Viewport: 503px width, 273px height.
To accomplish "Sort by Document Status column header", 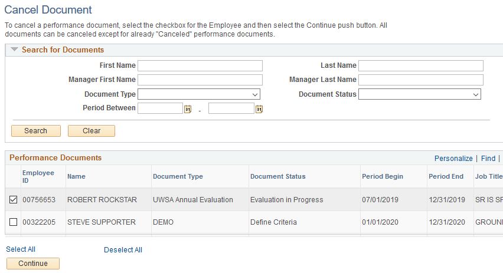I will click(x=278, y=176).
